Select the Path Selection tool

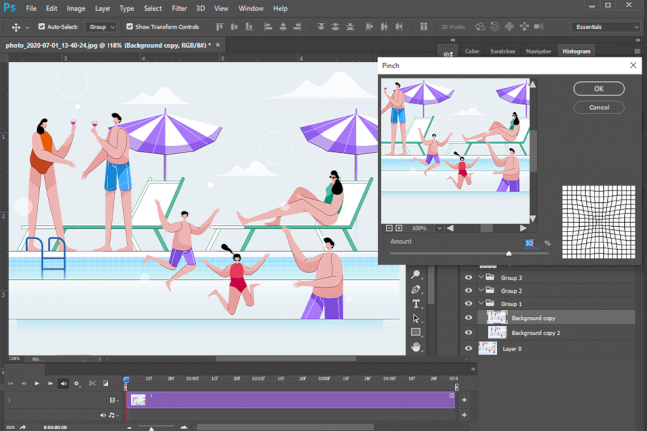point(416,318)
